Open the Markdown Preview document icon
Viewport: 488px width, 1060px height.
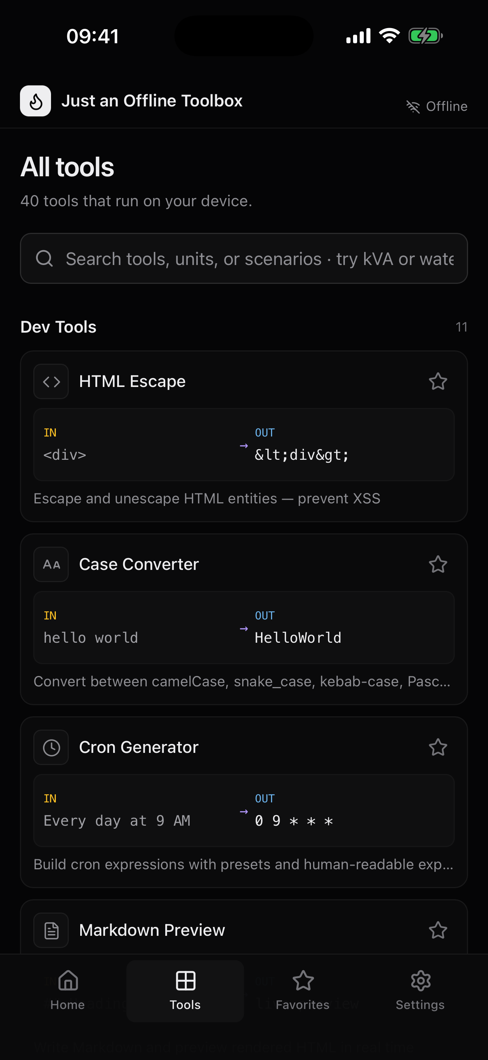51,930
